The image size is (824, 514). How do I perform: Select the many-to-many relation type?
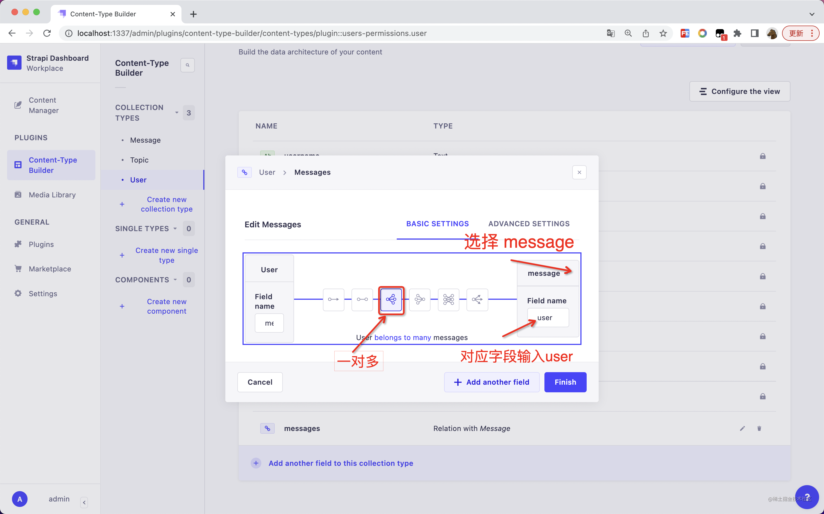click(449, 300)
